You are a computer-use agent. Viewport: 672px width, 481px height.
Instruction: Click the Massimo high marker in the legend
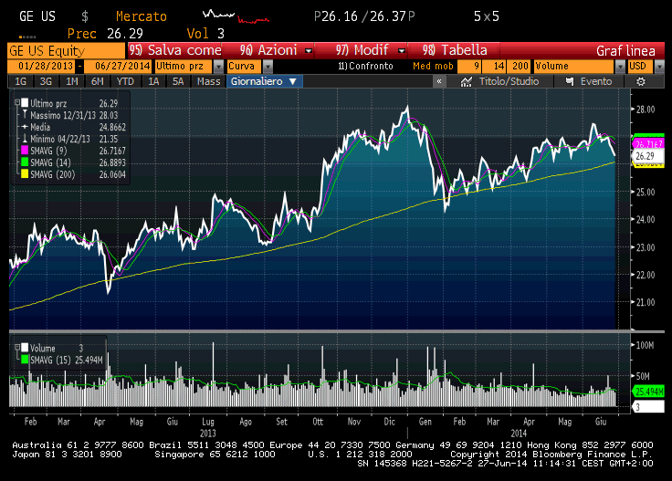click(x=25, y=113)
